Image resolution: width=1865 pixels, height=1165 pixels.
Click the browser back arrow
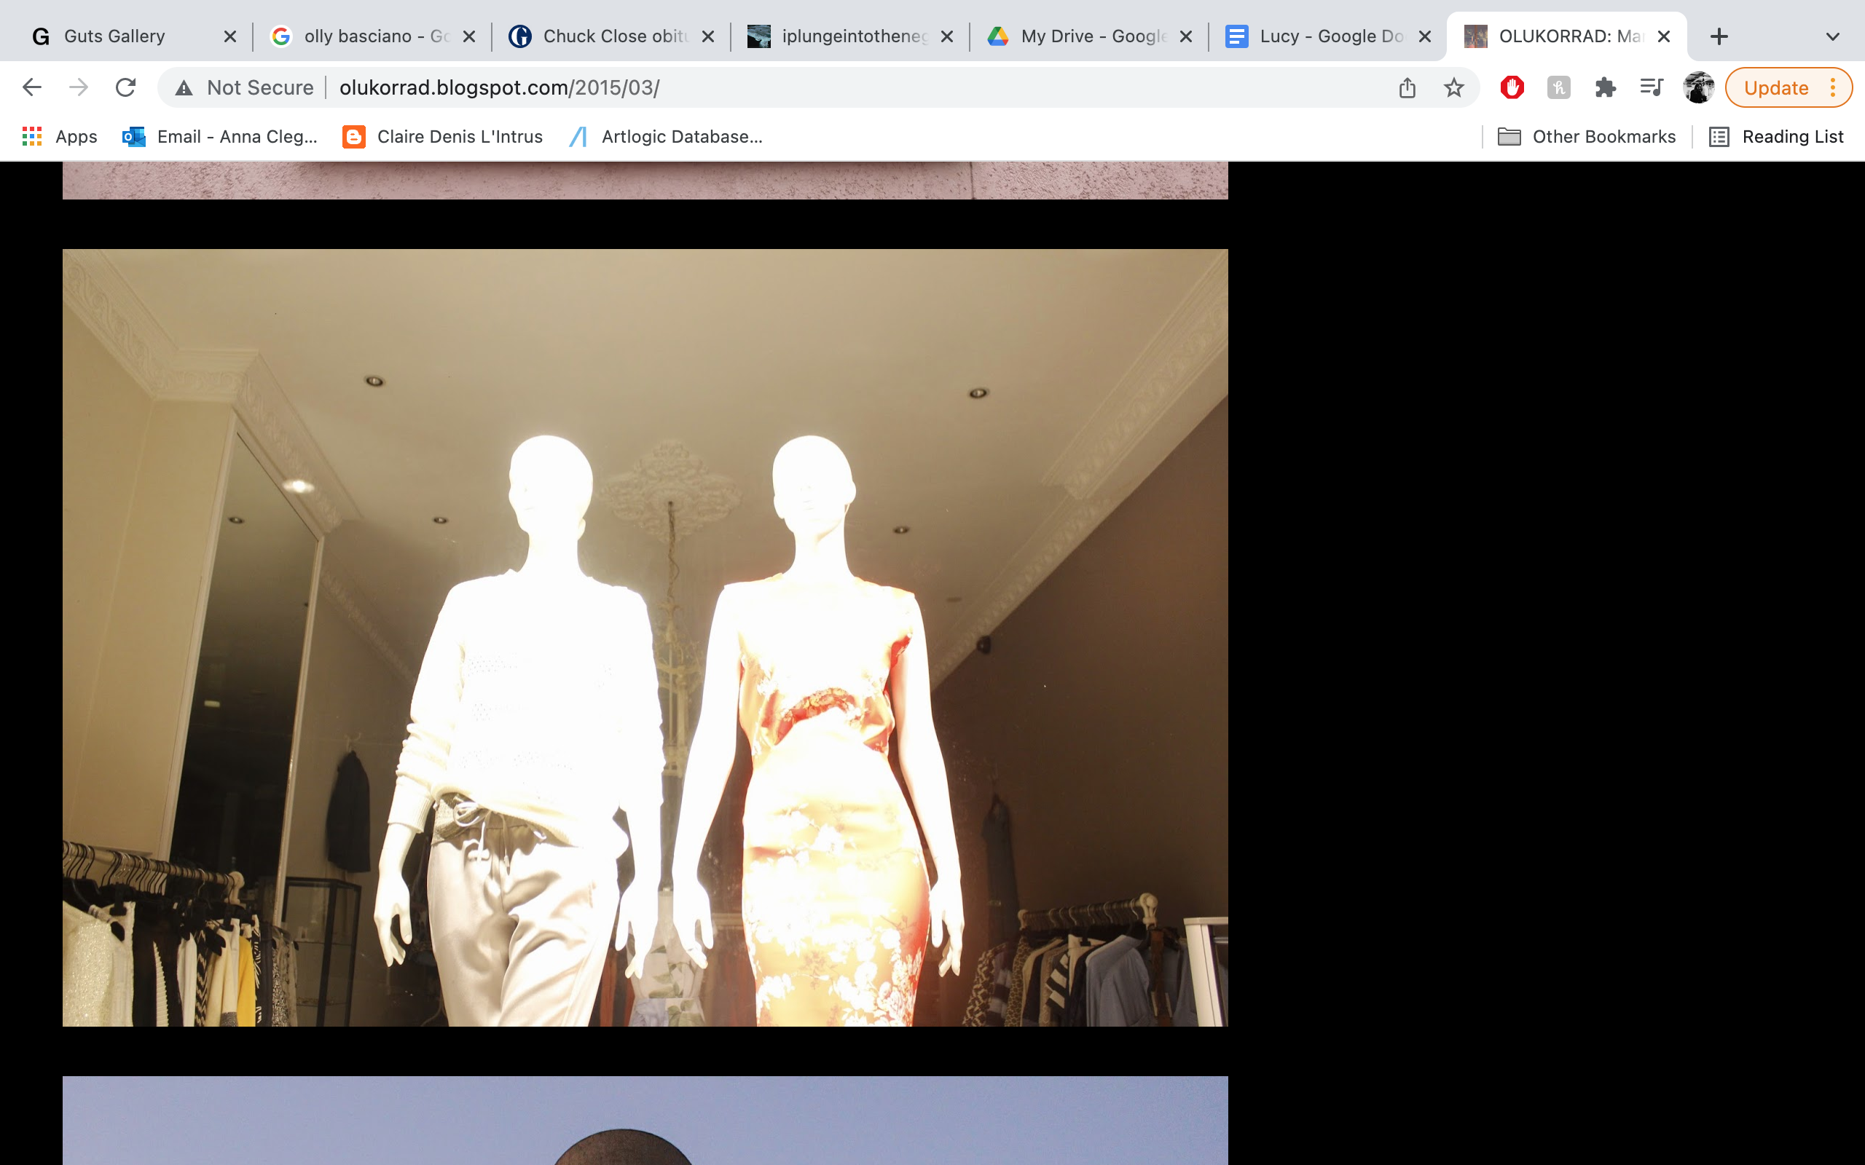pyautogui.click(x=31, y=87)
